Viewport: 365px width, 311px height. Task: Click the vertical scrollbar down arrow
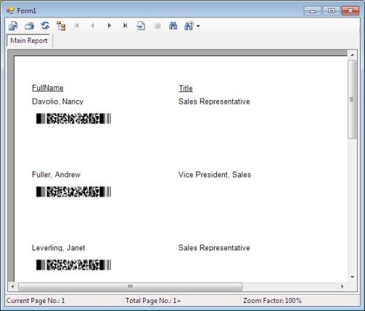pyautogui.click(x=353, y=277)
